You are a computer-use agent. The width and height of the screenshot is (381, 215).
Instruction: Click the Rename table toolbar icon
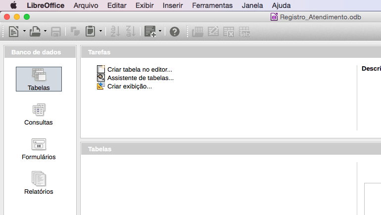coord(244,32)
